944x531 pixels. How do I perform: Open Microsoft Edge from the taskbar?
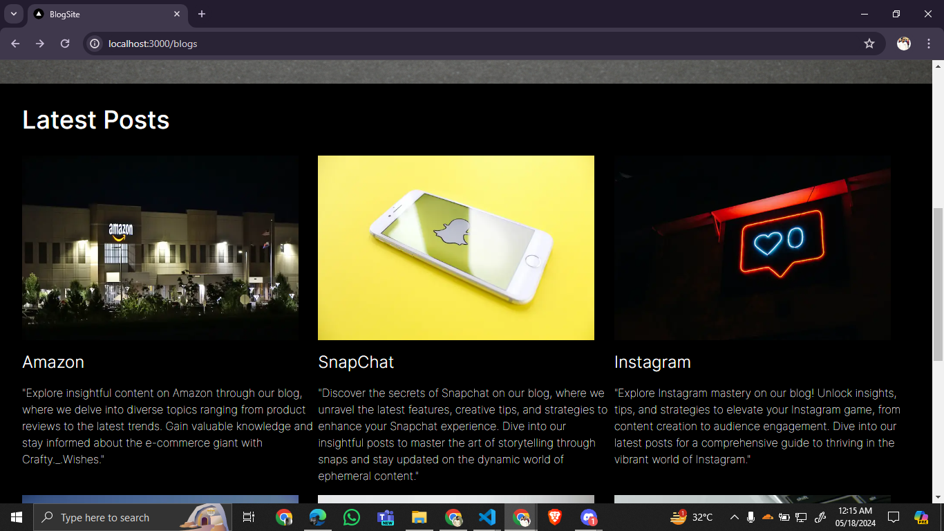pyautogui.click(x=318, y=517)
